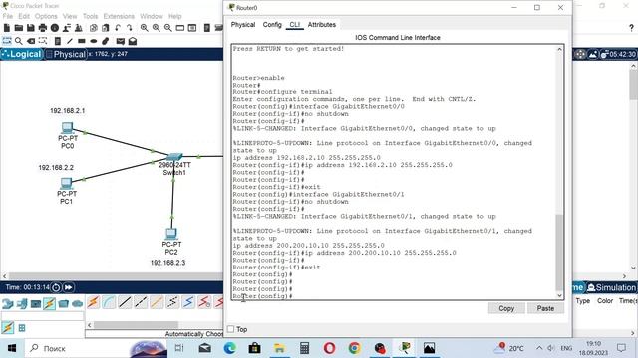638x358 pixels.
Task: Select the Add Complex PDU open envelope icon
Action: pyautogui.click(x=133, y=41)
